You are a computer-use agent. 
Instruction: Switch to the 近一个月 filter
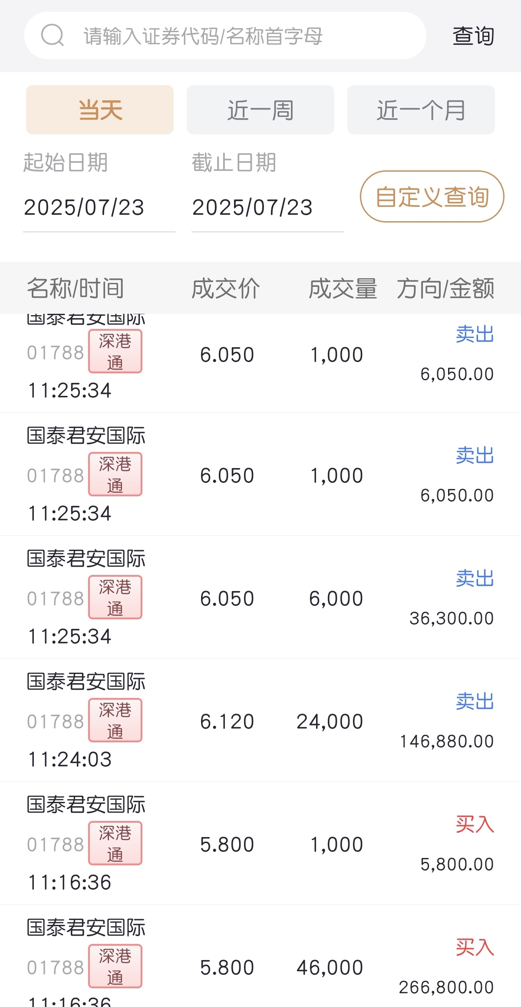click(x=421, y=110)
